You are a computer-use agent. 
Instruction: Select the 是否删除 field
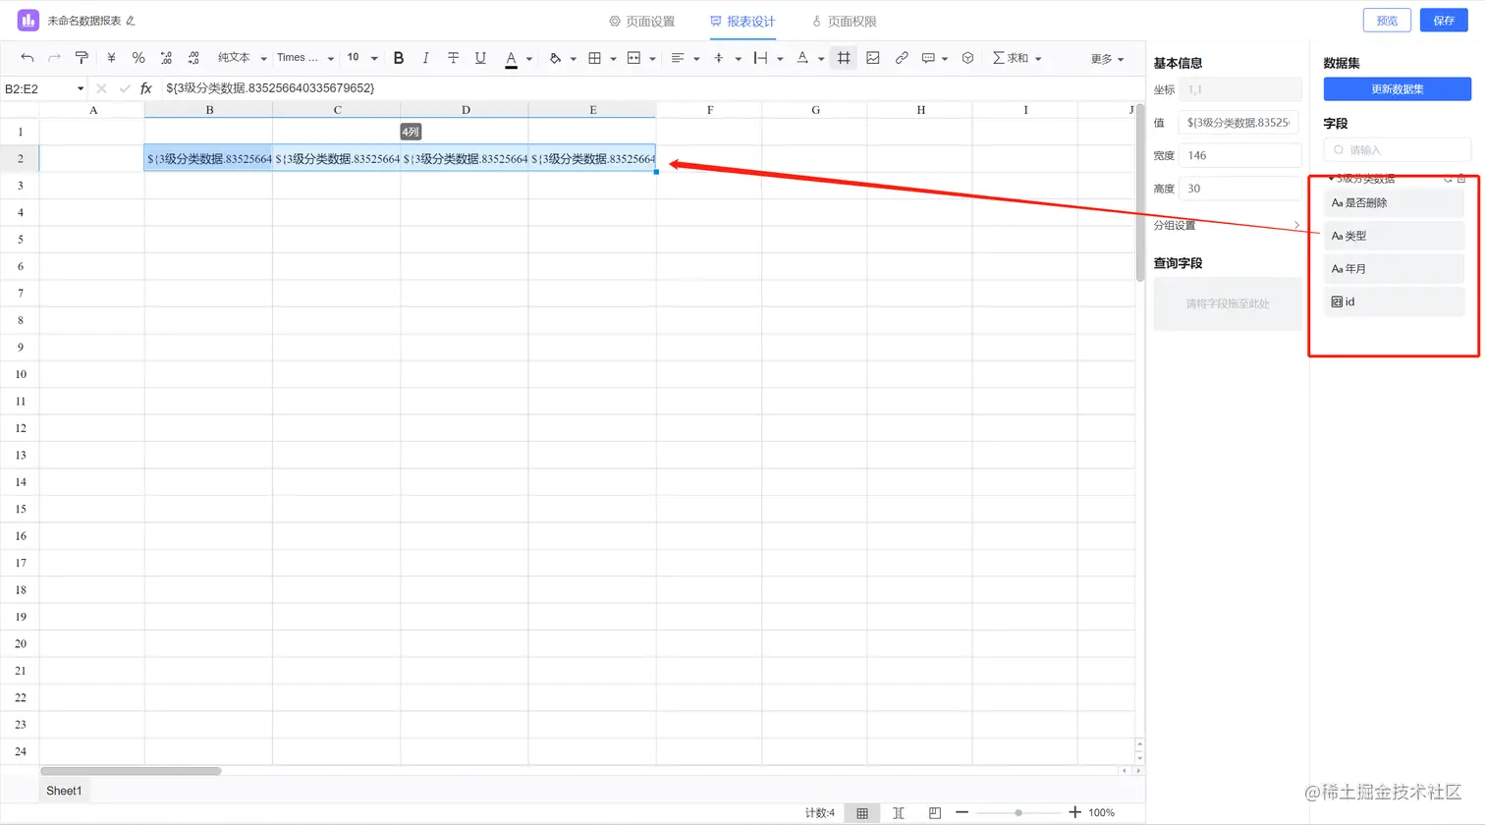tap(1395, 203)
